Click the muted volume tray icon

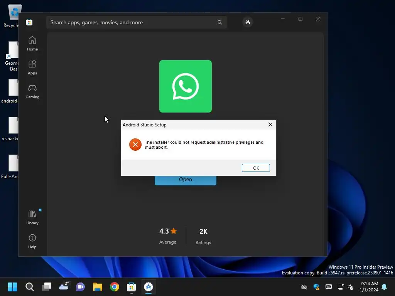point(351,287)
